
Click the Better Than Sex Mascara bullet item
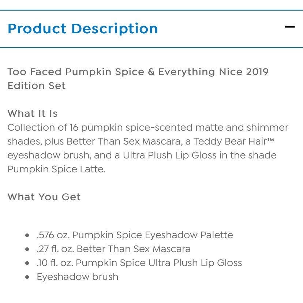click(113, 249)
